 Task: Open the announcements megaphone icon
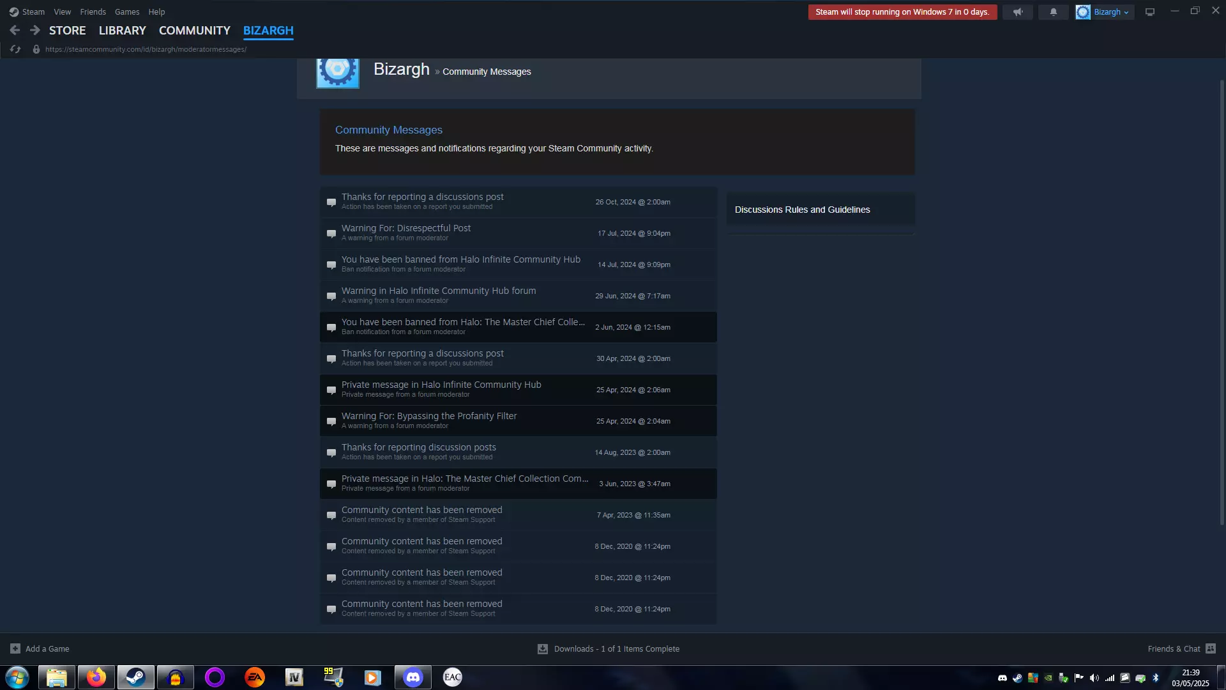[1017, 12]
